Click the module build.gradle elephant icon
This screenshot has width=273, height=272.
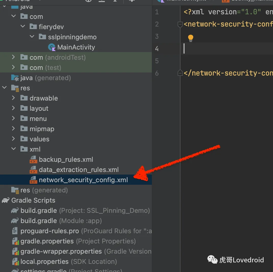15,221
